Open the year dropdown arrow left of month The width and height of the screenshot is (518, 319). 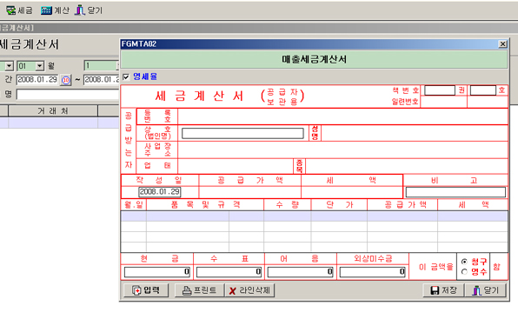[x=9, y=66]
